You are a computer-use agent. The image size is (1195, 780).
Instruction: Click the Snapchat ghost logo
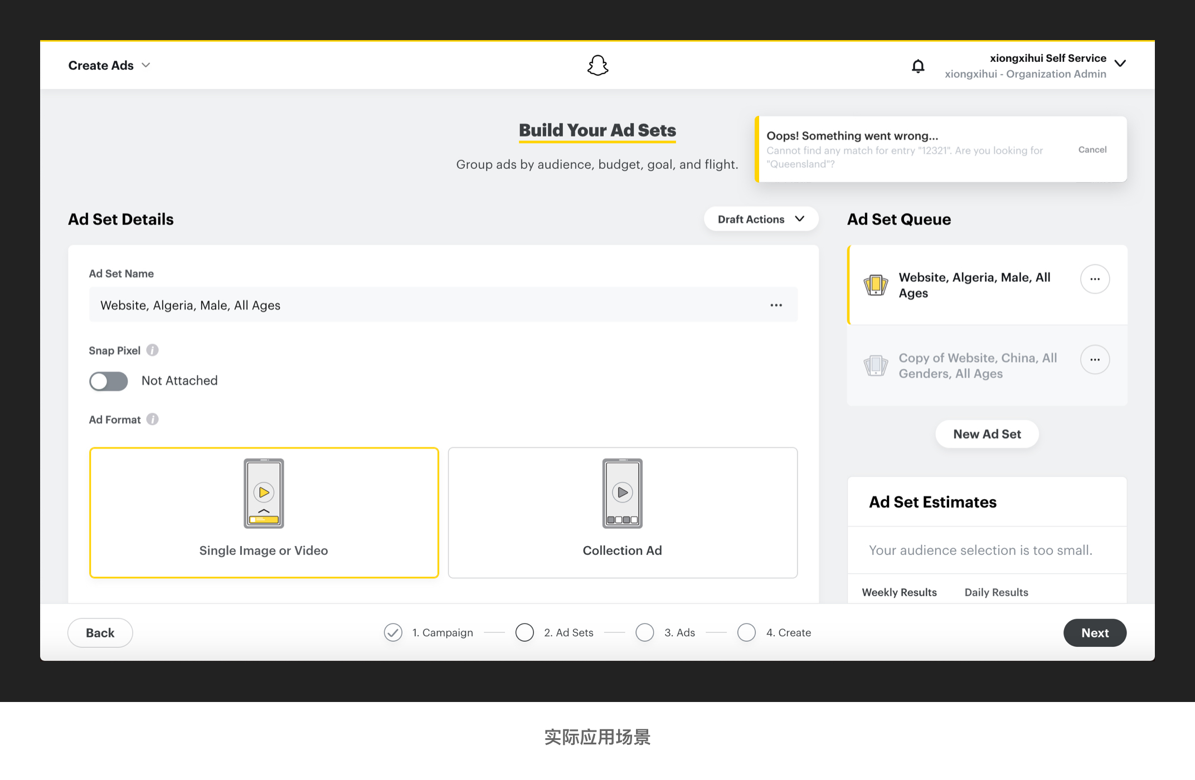597,65
